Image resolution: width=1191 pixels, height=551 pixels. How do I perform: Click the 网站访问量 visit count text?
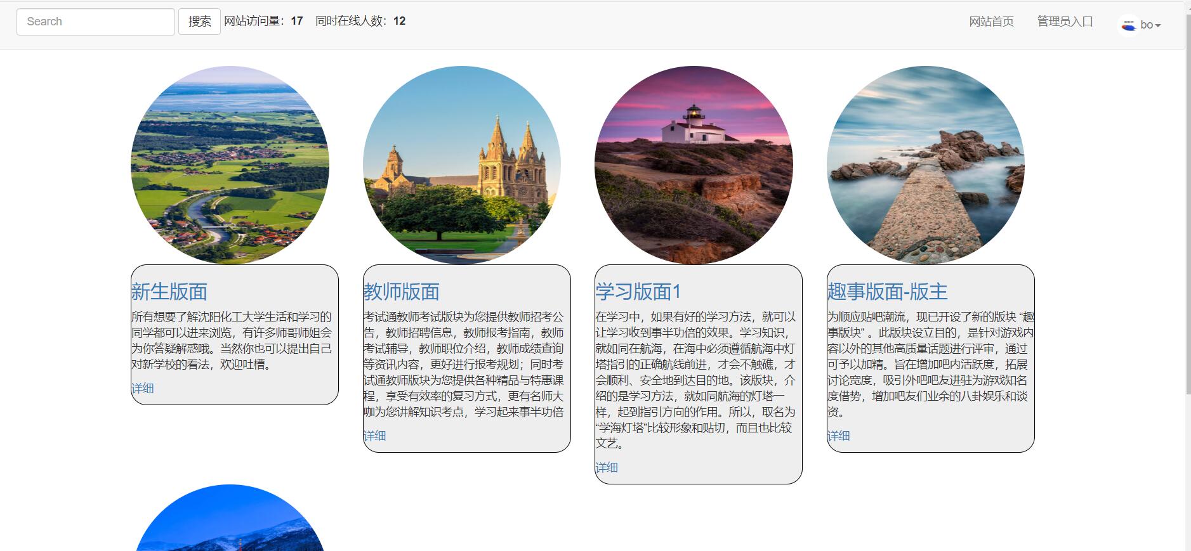coord(263,21)
